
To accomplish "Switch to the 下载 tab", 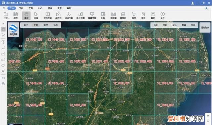I will (x=21, y=8).
